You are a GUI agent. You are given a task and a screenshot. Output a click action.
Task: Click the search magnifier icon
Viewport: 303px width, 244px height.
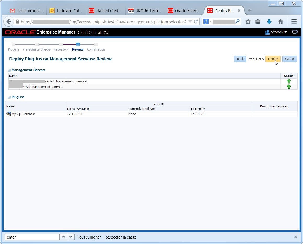coord(238,21)
